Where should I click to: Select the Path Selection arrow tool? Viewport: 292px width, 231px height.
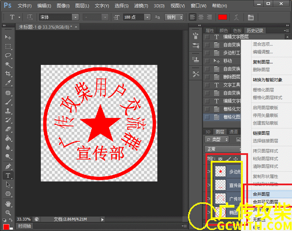tap(8, 185)
